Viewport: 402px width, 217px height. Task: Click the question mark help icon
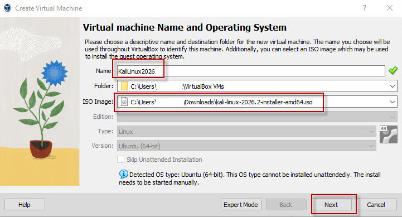365,8
